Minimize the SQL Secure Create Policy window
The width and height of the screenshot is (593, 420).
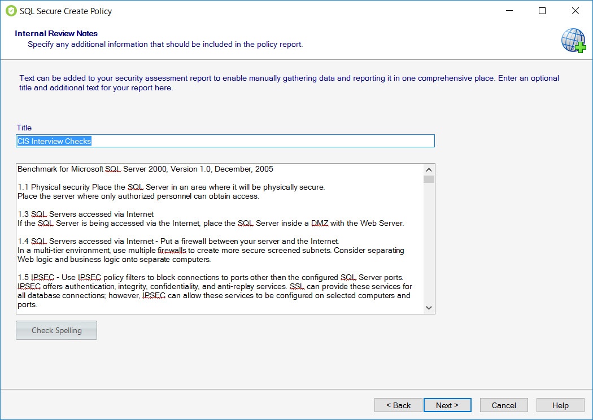pyautogui.click(x=509, y=11)
